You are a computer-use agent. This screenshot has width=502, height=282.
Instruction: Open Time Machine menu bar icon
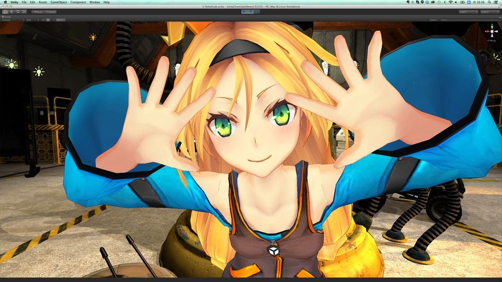(x=439, y=2)
